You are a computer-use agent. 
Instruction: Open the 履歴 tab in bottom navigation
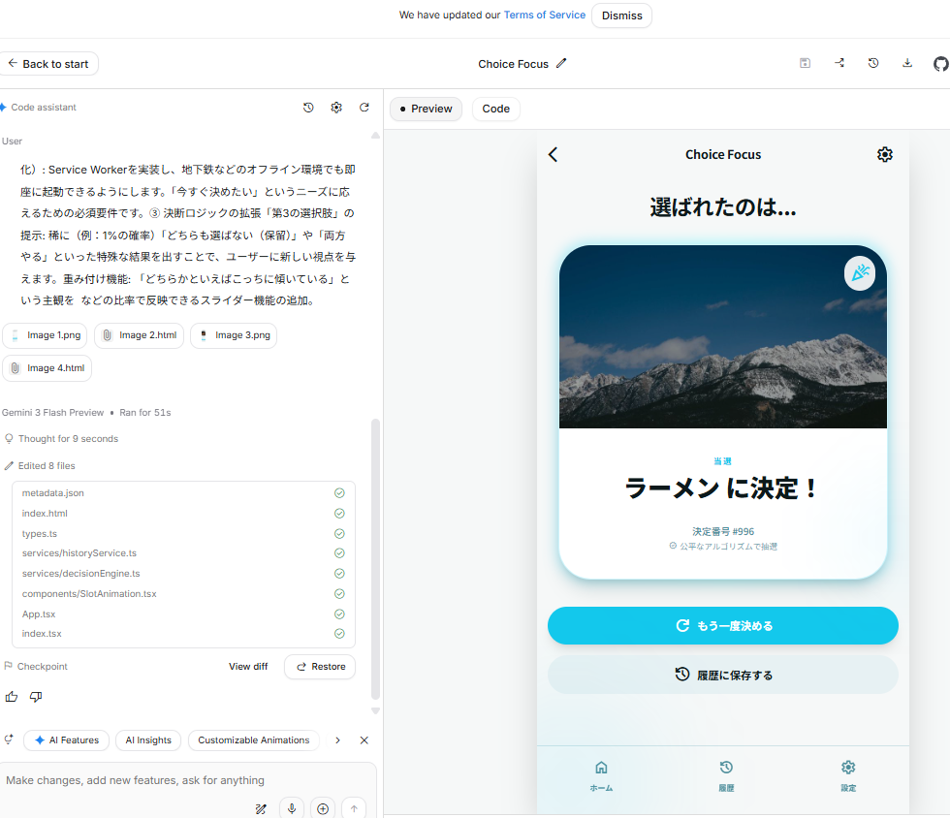[x=725, y=775]
